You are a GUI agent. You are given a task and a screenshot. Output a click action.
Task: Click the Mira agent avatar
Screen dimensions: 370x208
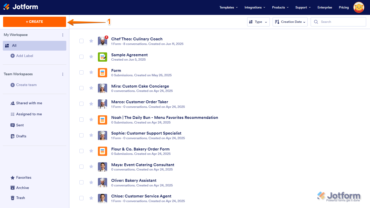pos(103,88)
